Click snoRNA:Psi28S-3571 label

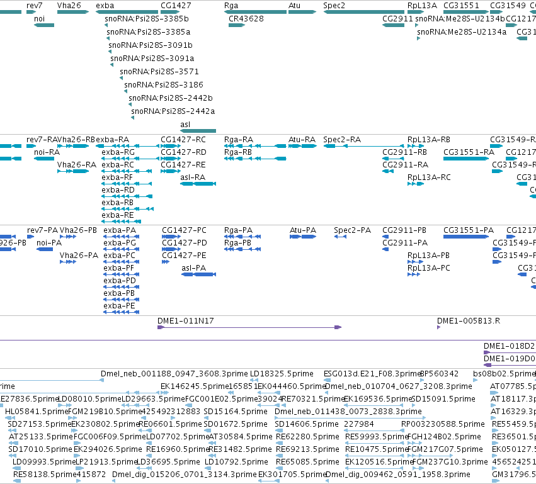click(159, 72)
